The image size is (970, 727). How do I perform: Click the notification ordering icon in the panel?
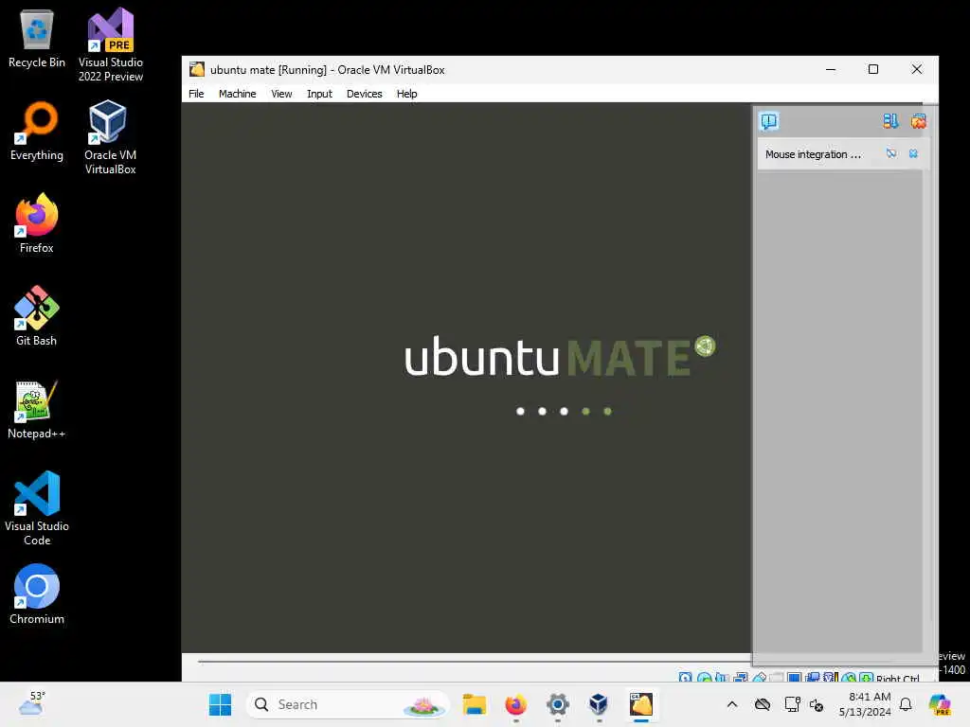coord(890,121)
